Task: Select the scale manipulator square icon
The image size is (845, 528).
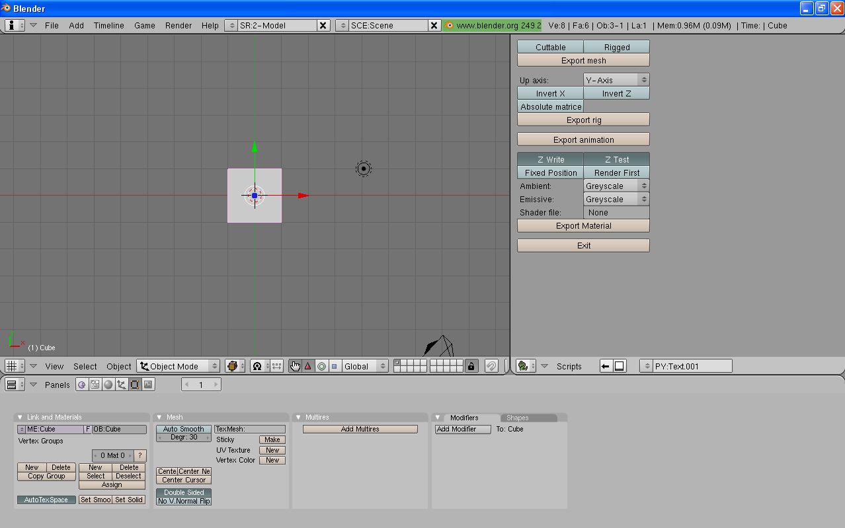Action: 334,366
